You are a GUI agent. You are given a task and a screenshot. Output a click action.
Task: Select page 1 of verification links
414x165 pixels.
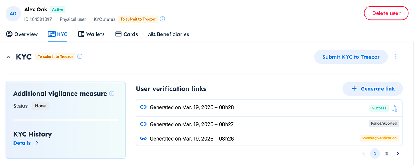pyautogui.click(x=375, y=154)
